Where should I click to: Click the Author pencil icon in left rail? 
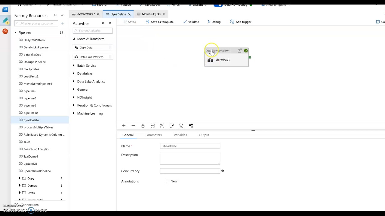tap(5, 20)
